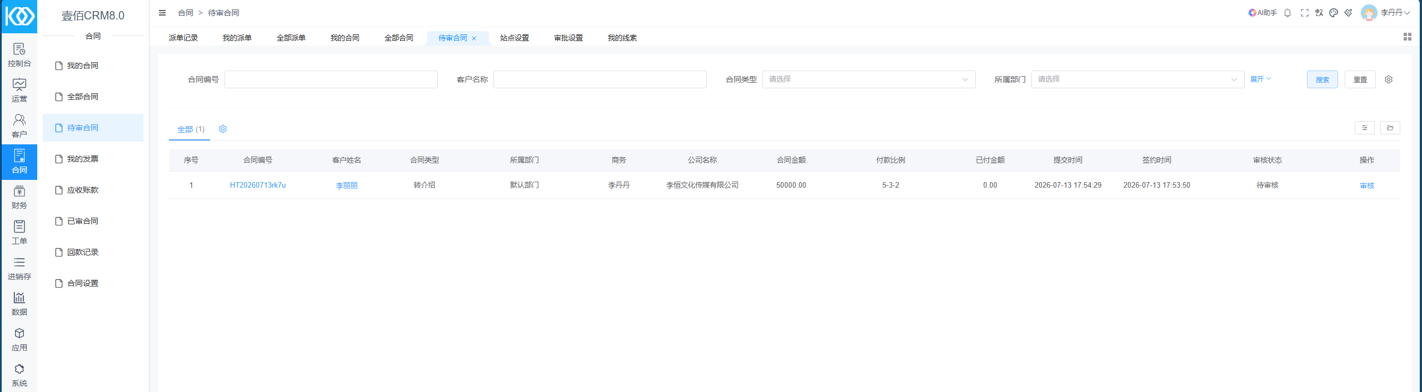Viewport: 1422px width, 392px height.
Task: Click the 合同 breadcrumb link
Action: coord(186,13)
